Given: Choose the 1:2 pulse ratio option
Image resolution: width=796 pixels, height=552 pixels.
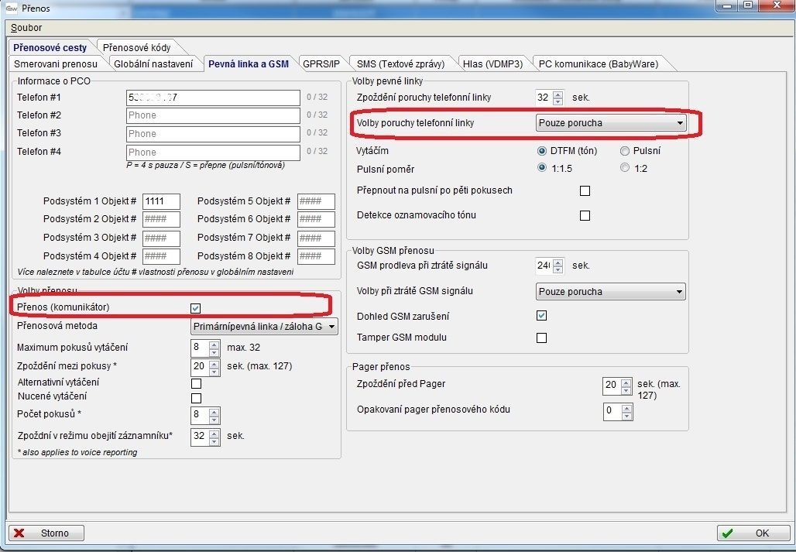Looking at the screenshot, I should (625, 168).
